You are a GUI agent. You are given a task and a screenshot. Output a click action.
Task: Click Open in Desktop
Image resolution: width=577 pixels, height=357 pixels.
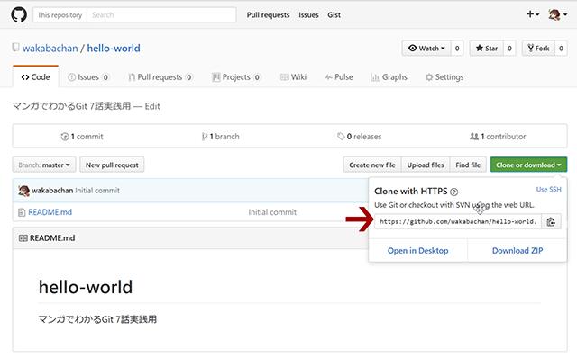tap(418, 251)
